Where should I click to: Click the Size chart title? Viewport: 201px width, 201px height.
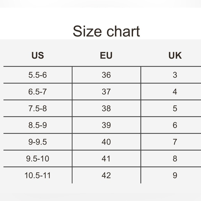point(106,31)
